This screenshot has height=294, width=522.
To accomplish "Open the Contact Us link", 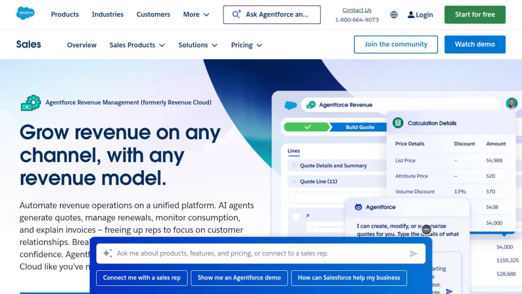I will pyautogui.click(x=357, y=10).
